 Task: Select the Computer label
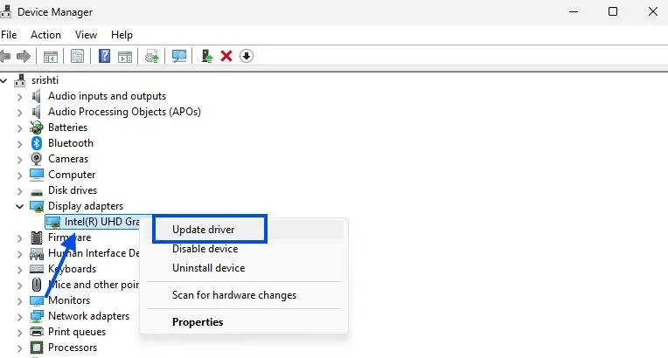(x=72, y=175)
